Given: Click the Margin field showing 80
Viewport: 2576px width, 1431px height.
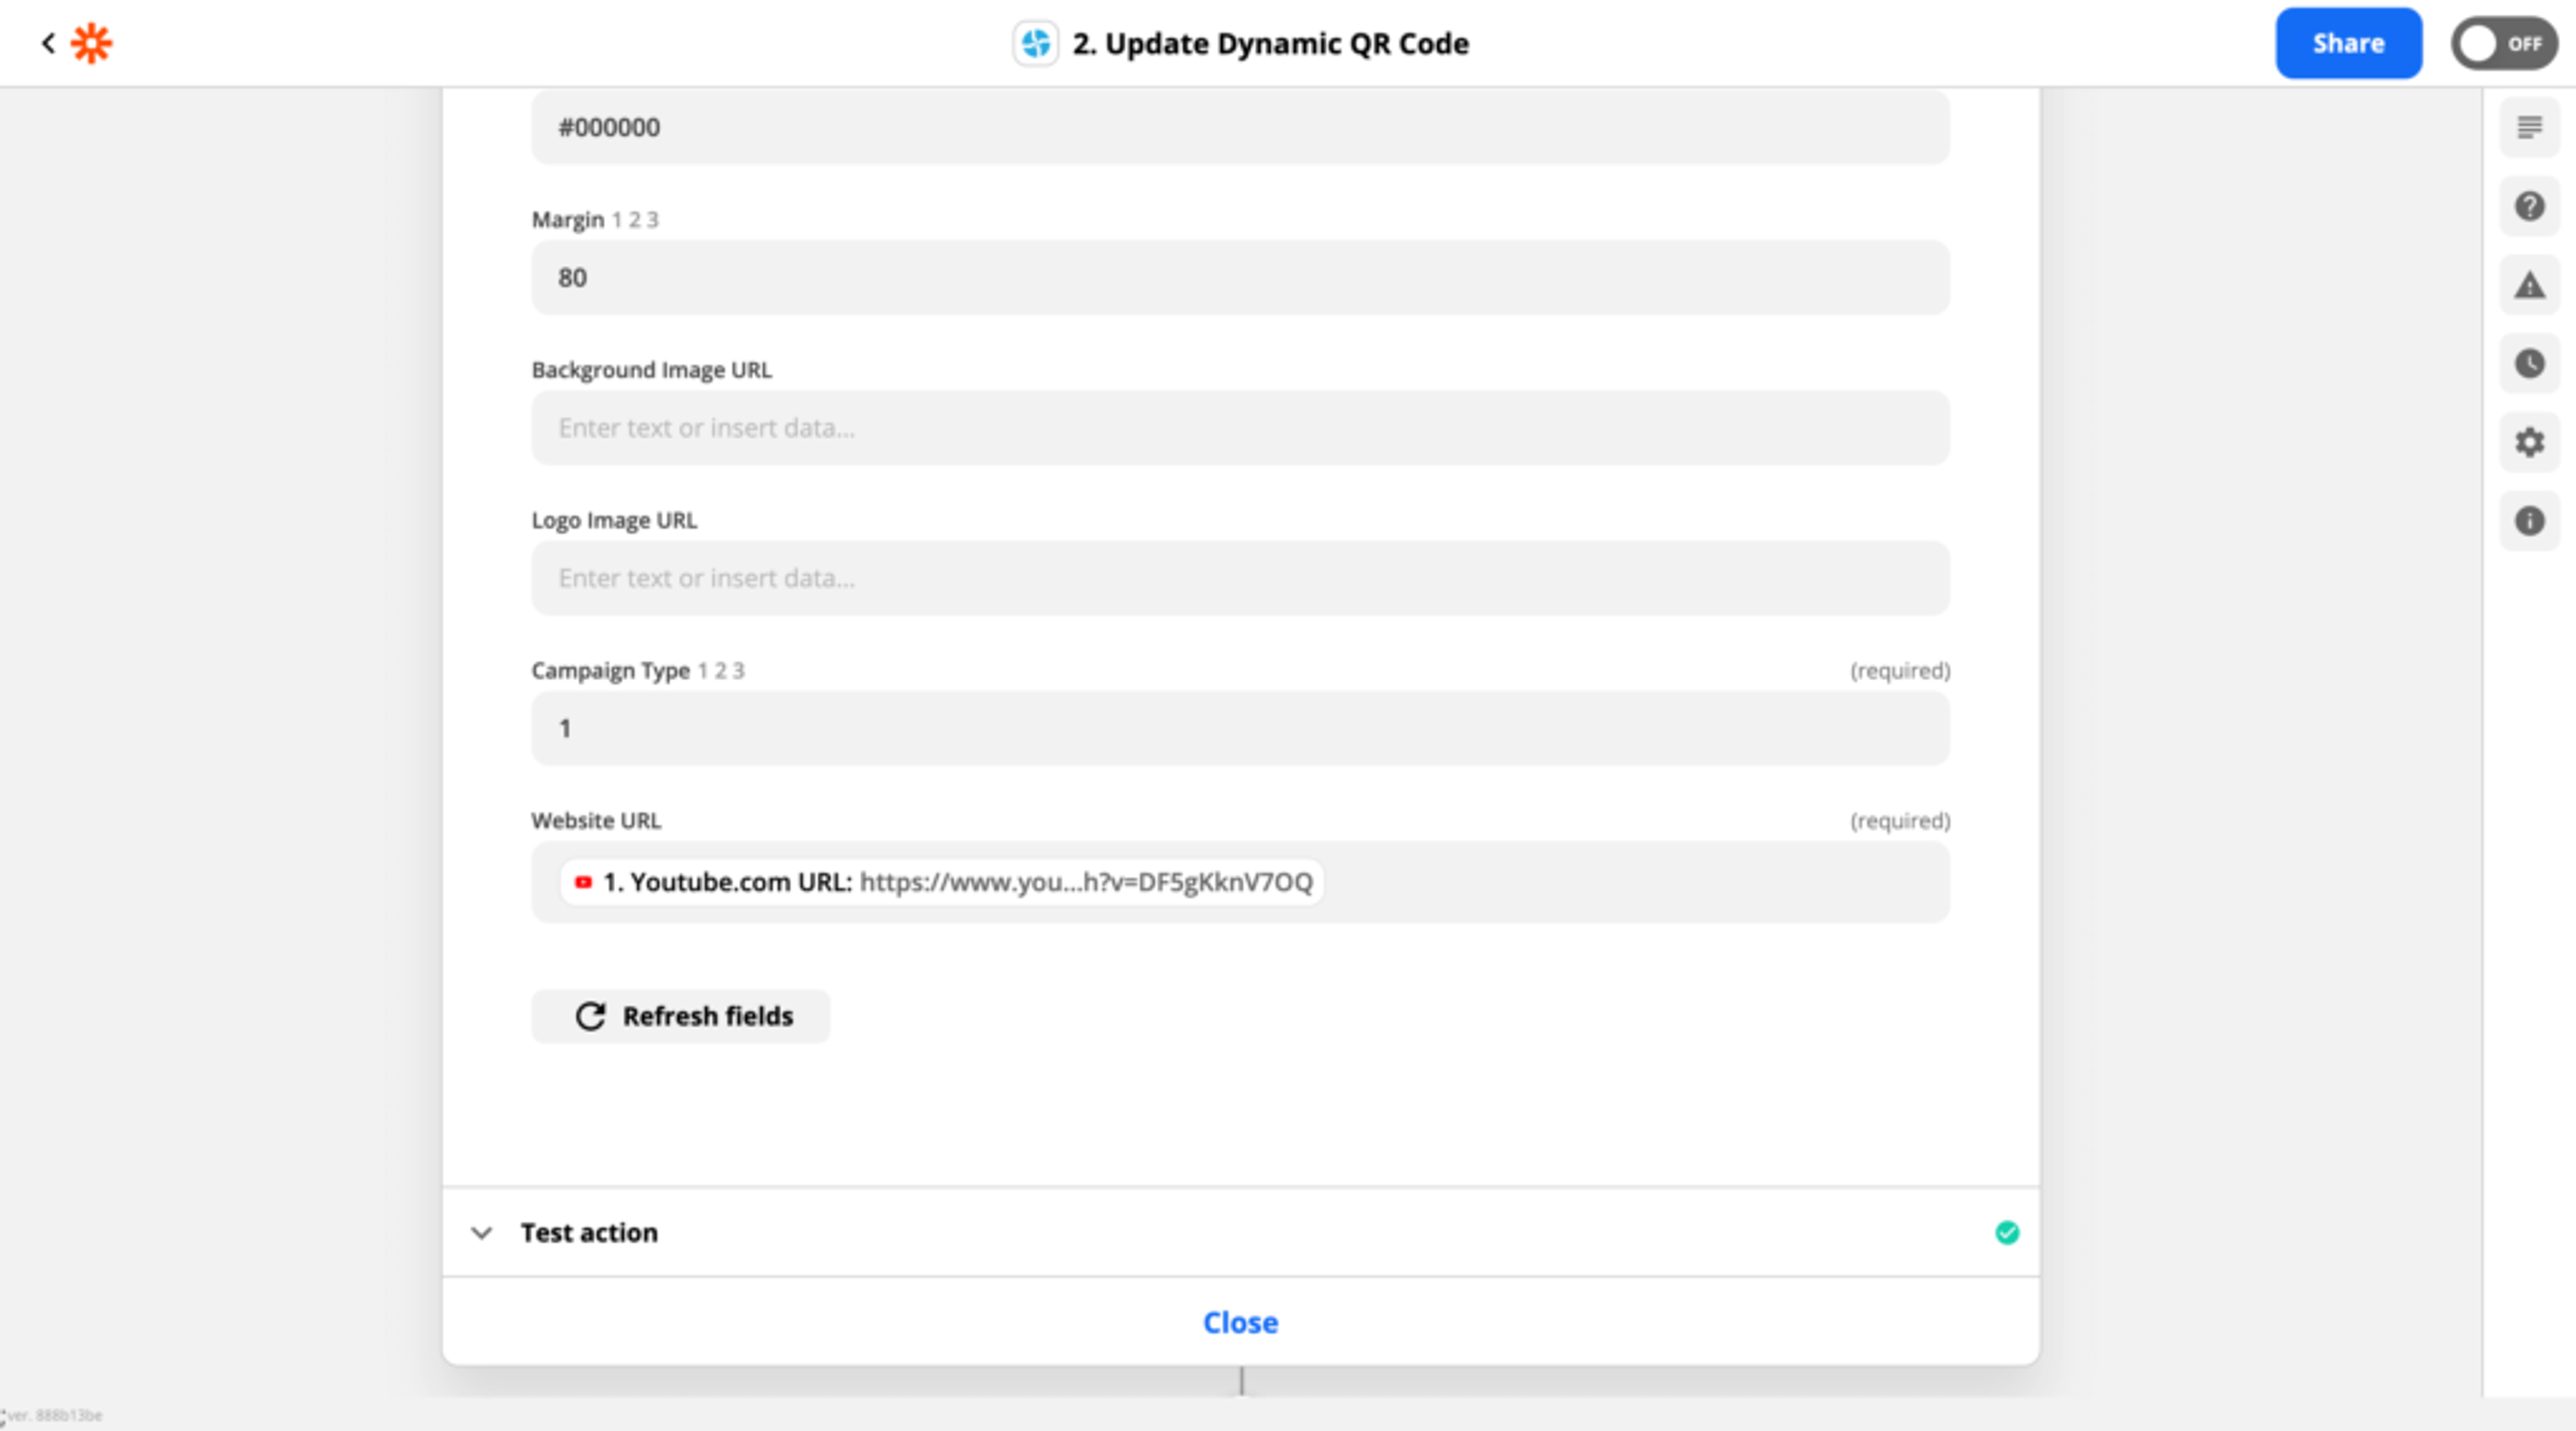Looking at the screenshot, I should click(x=1240, y=277).
